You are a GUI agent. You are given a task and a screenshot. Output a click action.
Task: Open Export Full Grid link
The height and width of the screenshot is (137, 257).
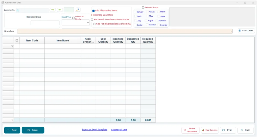click(x=119, y=130)
